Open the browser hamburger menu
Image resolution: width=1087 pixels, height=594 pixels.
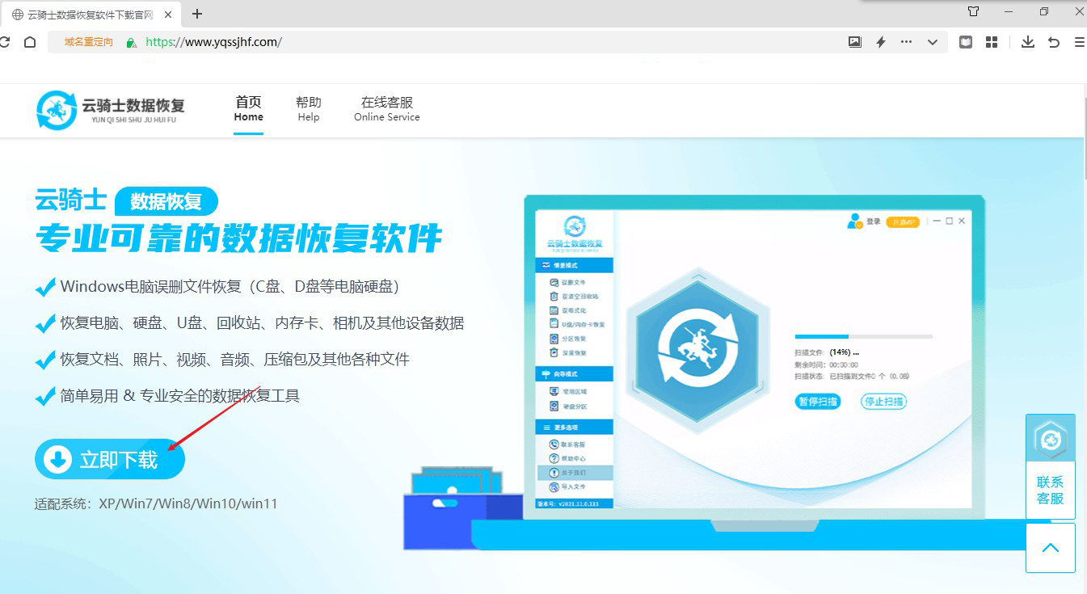(x=1080, y=42)
